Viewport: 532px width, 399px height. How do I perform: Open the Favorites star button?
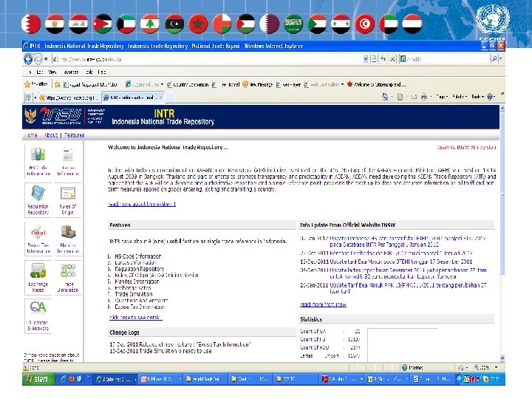pyautogui.click(x=35, y=84)
